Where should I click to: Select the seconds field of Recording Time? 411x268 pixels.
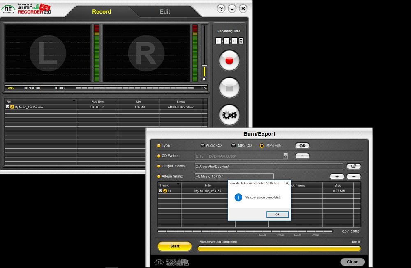click(234, 41)
